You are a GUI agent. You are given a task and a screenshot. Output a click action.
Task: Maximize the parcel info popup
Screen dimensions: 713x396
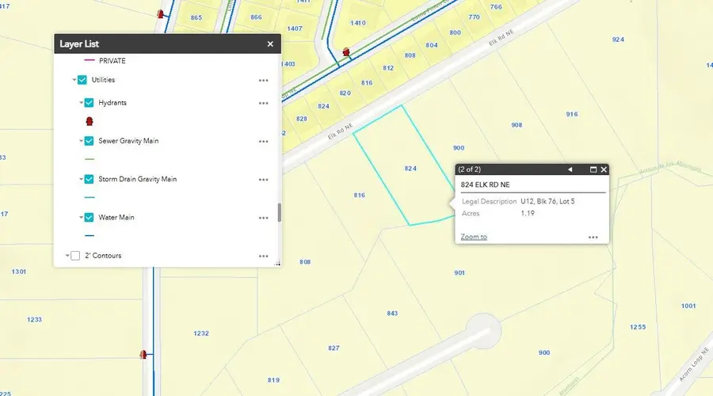pyautogui.click(x=592, y=169)
